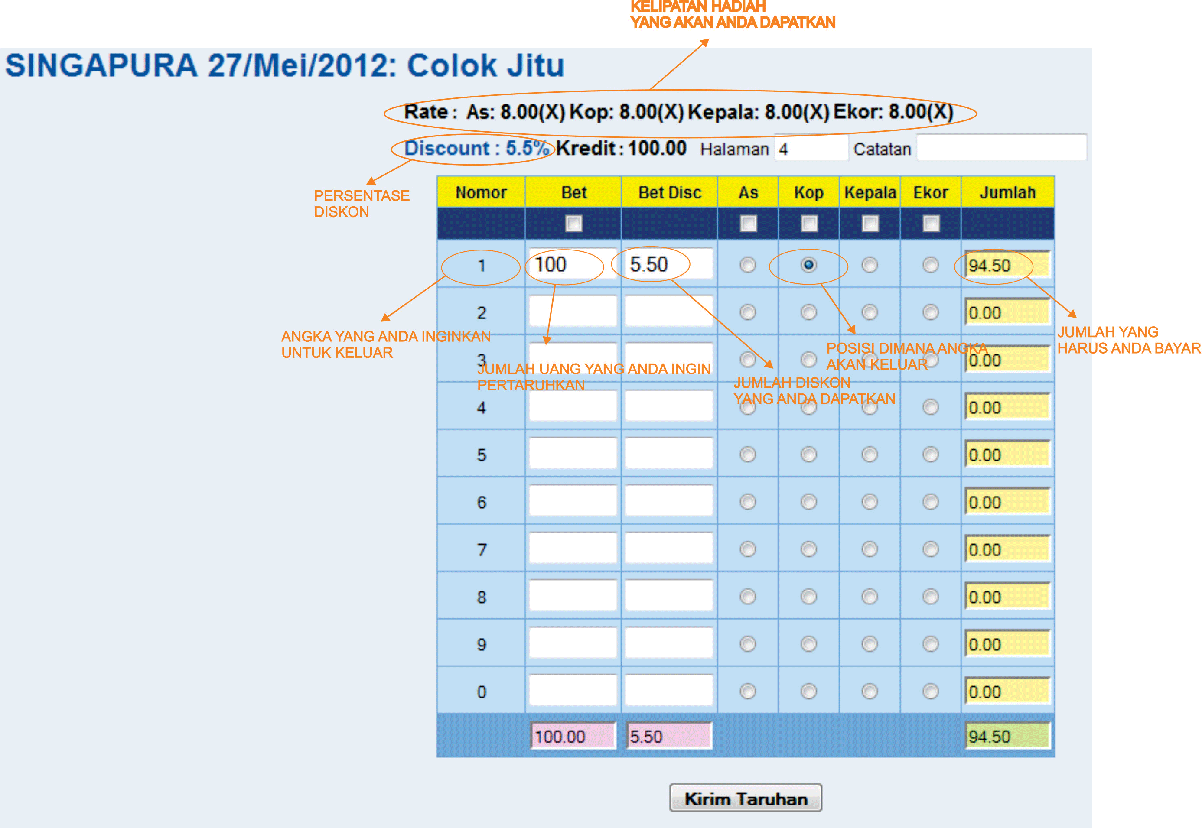Click the Bet field for number 0

tap(573, 690)
